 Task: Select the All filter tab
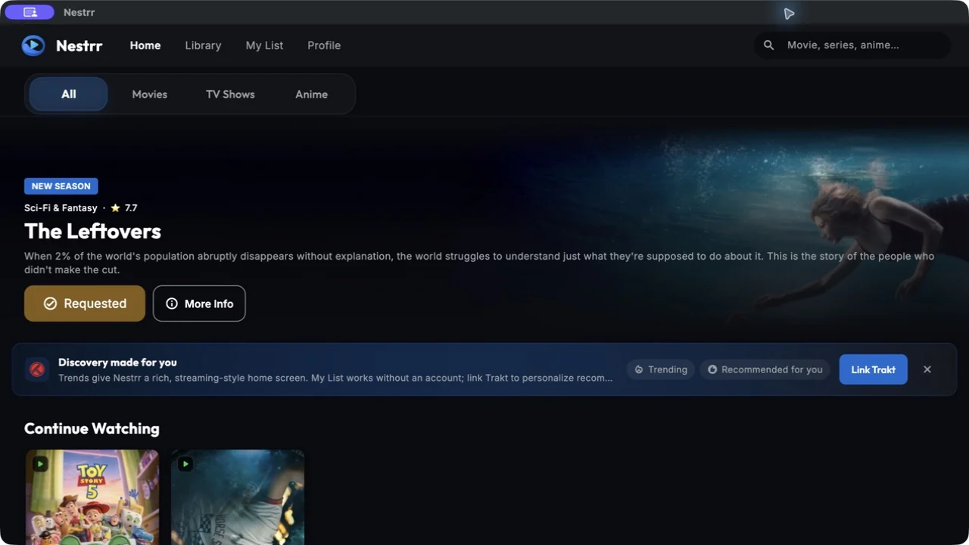point(69,95)
